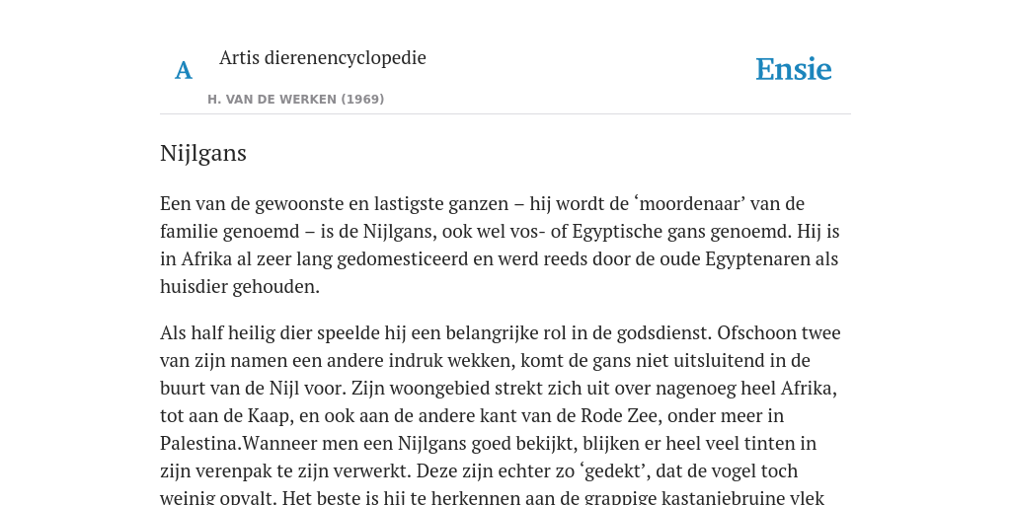Click the Nijlgans article heading
The height and width of the screenshot is (505, 1011).
pyautogui.click(x=203, y=153)
